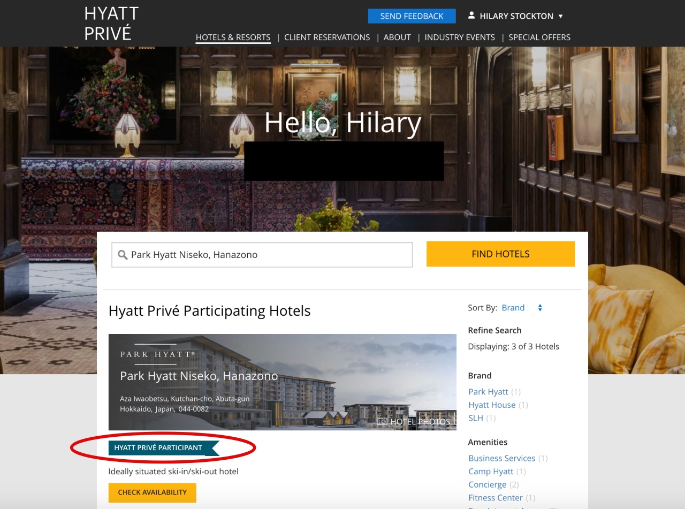Click Send Feedback button
The height and width of the screenshot is (509, 685).
(x=412, y=16)
